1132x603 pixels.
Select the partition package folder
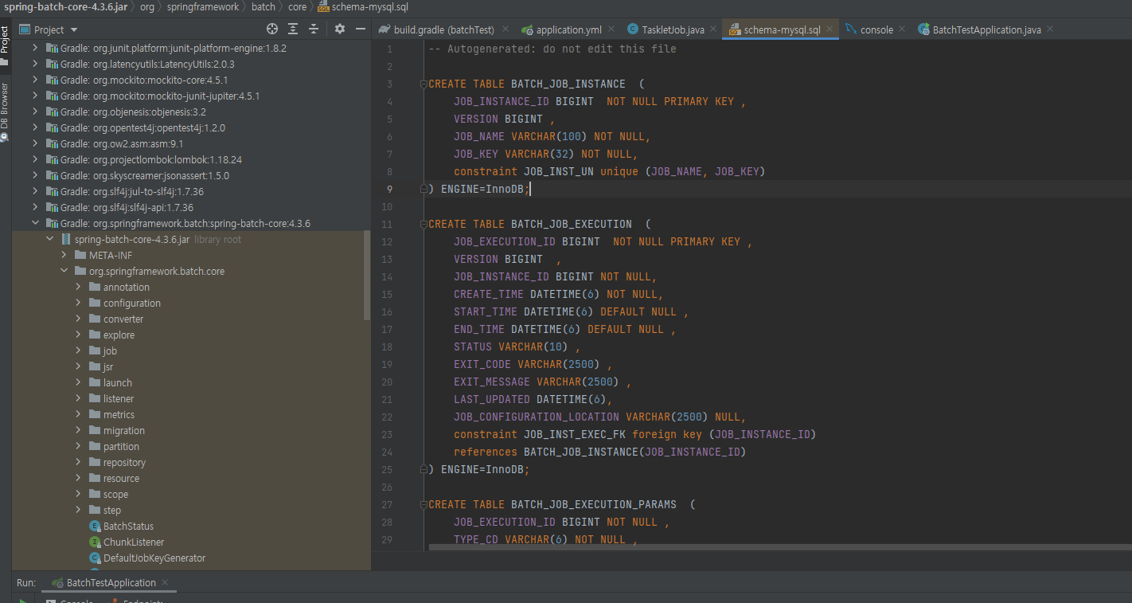pos(121,446)
